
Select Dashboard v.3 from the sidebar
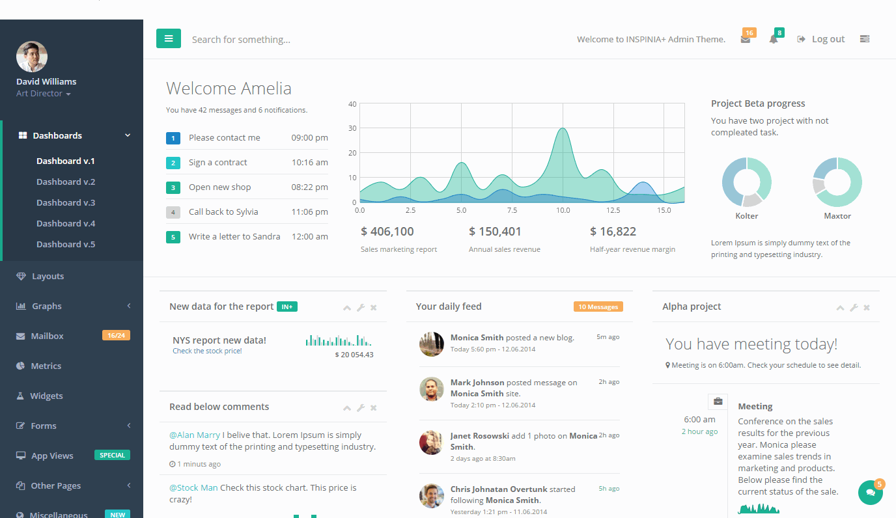(65, 202)
